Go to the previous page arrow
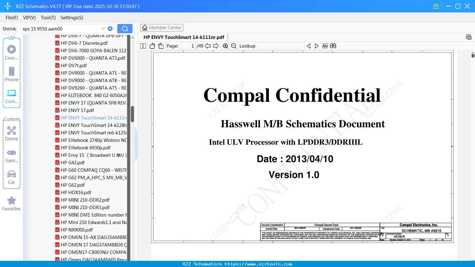Viewport: 475px width, 267px height. (x=208, y=46)
